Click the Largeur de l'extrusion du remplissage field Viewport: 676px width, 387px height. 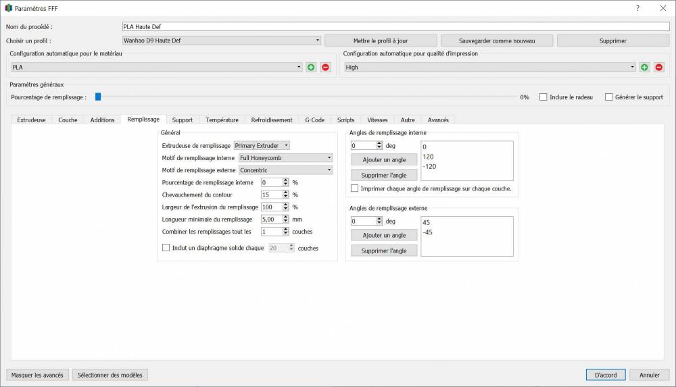pyautogui.click(x=272, y=207)
